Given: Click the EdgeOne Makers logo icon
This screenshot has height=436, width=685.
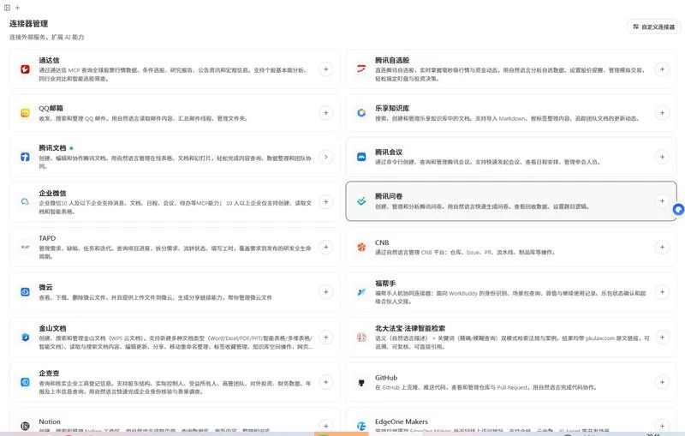Looking at the screenshot, I should click(361, 426).
